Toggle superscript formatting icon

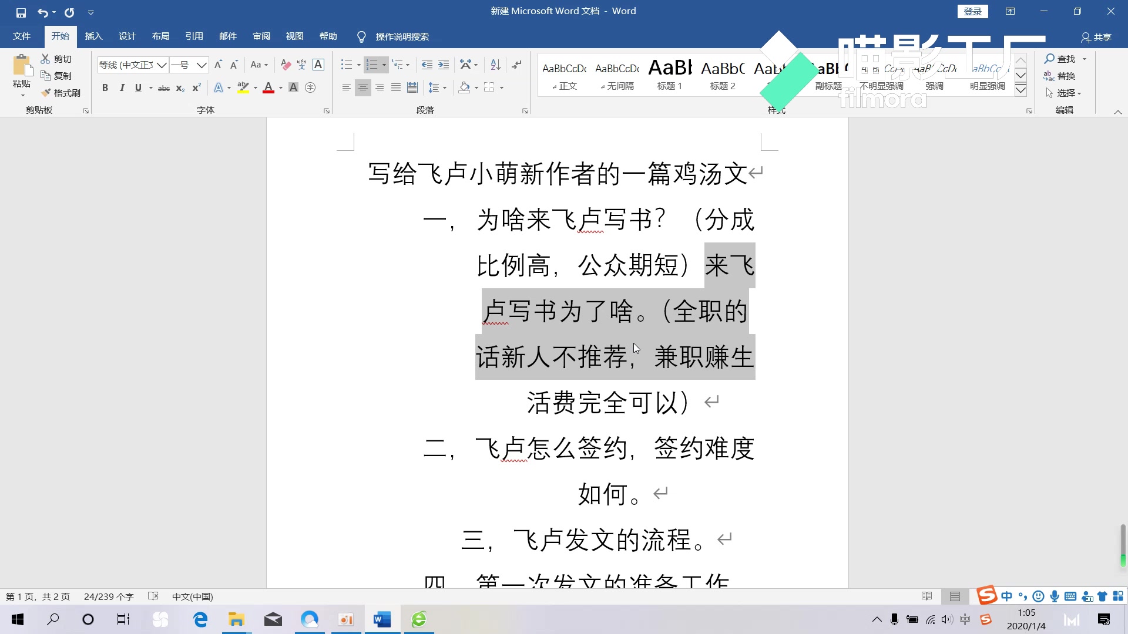[x=196, y=87]
